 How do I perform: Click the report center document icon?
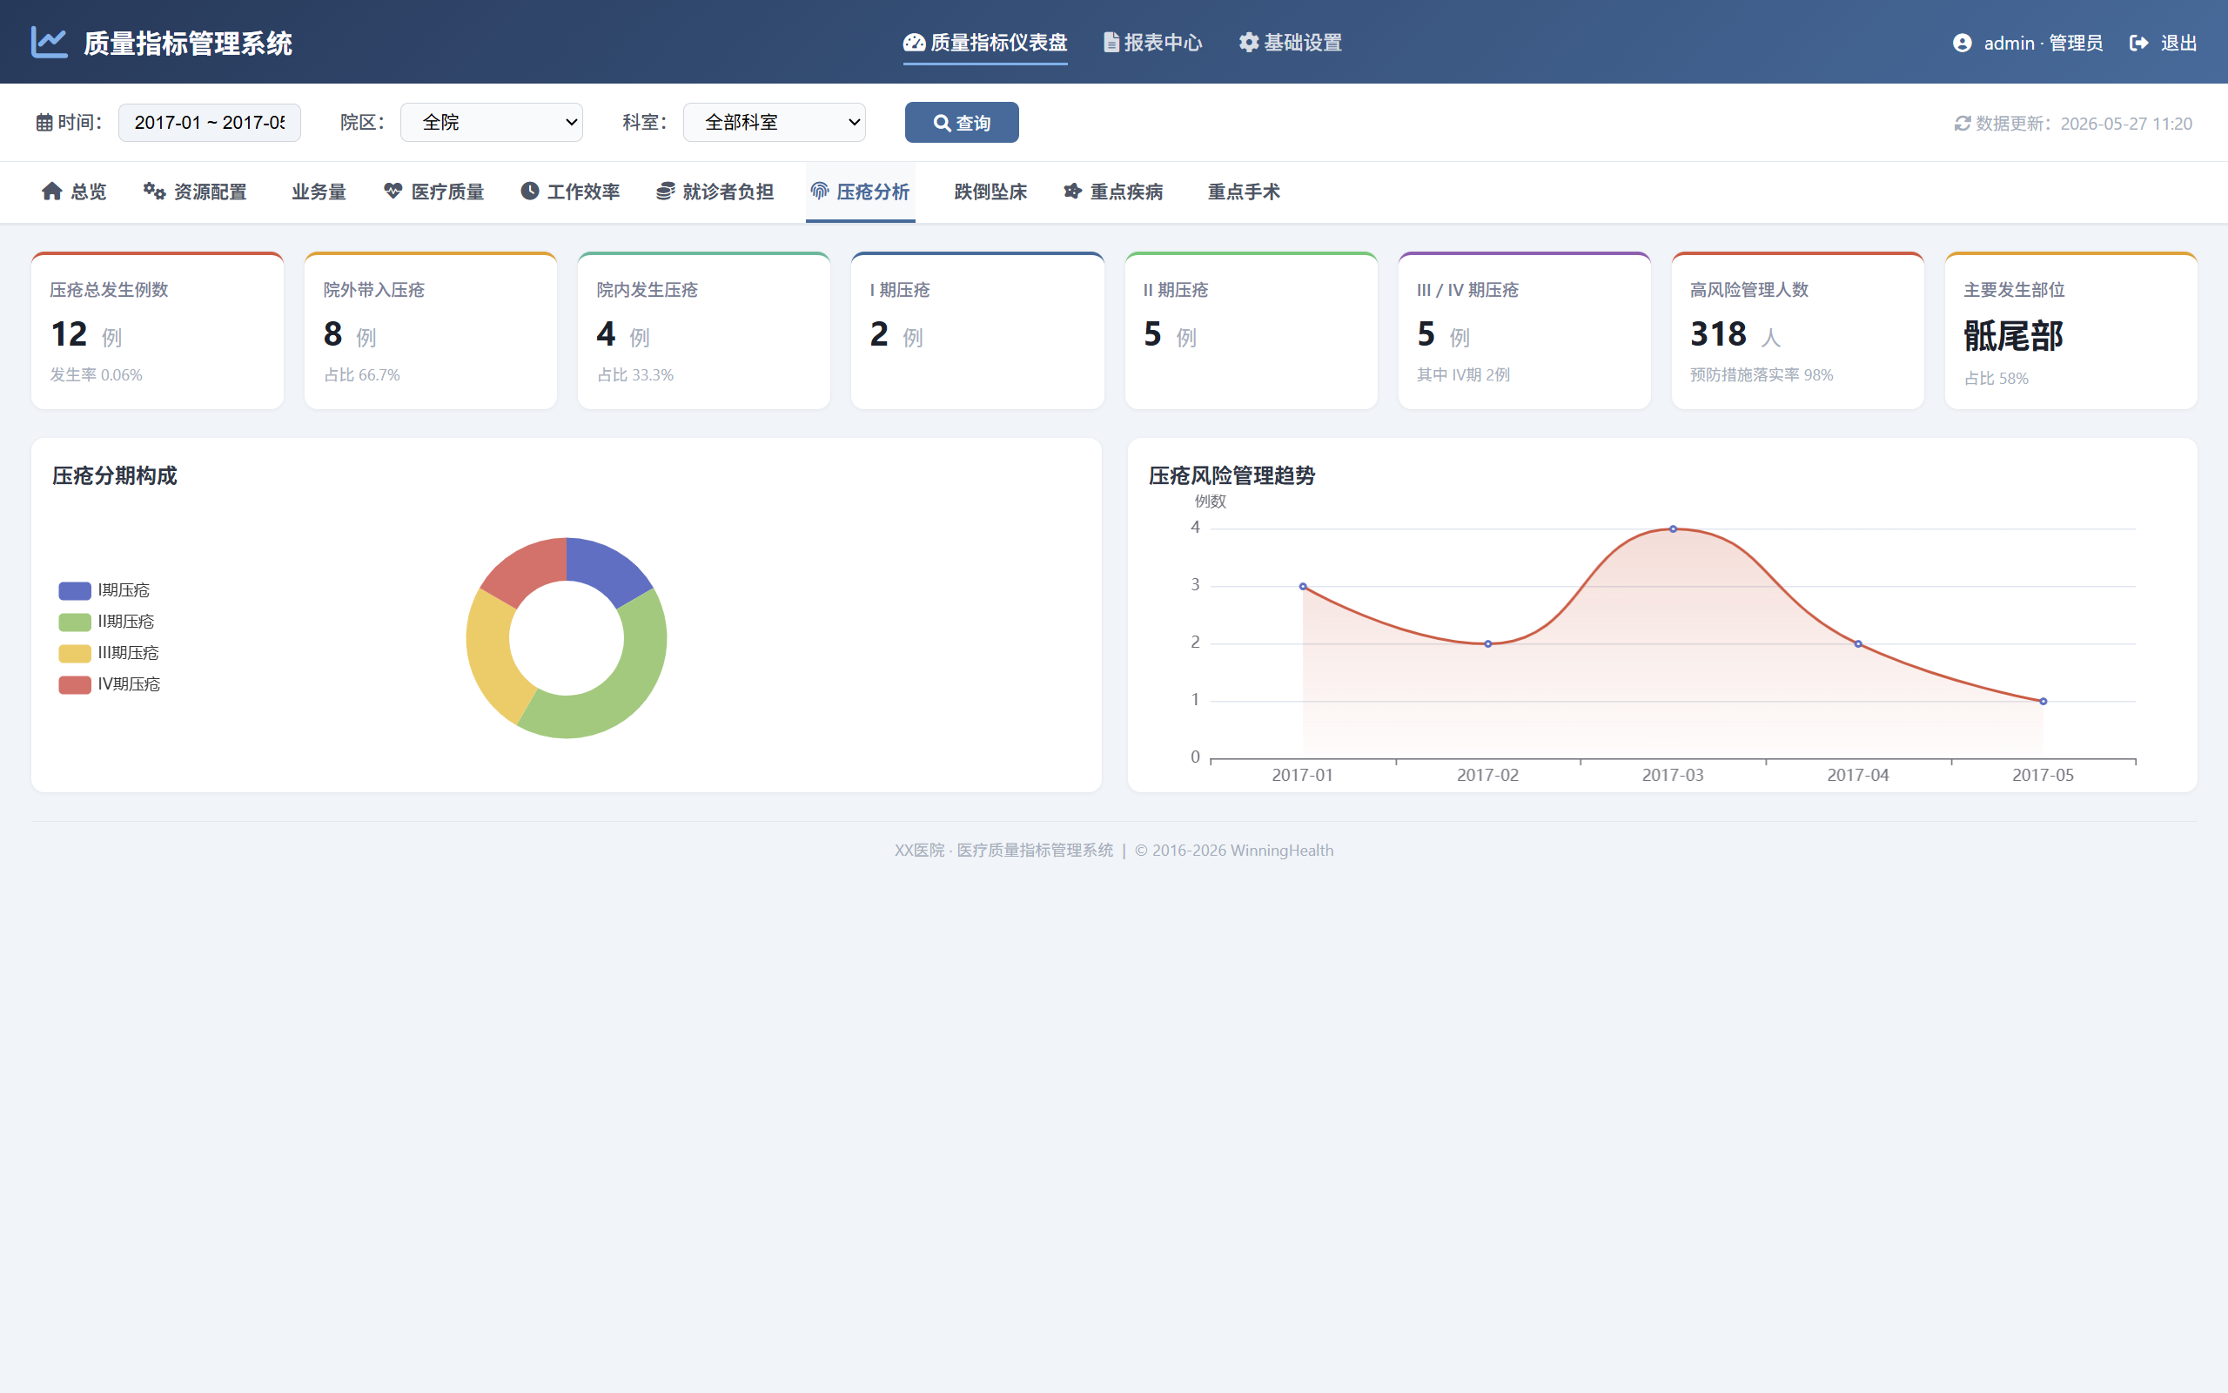[x=1111, y=43]
